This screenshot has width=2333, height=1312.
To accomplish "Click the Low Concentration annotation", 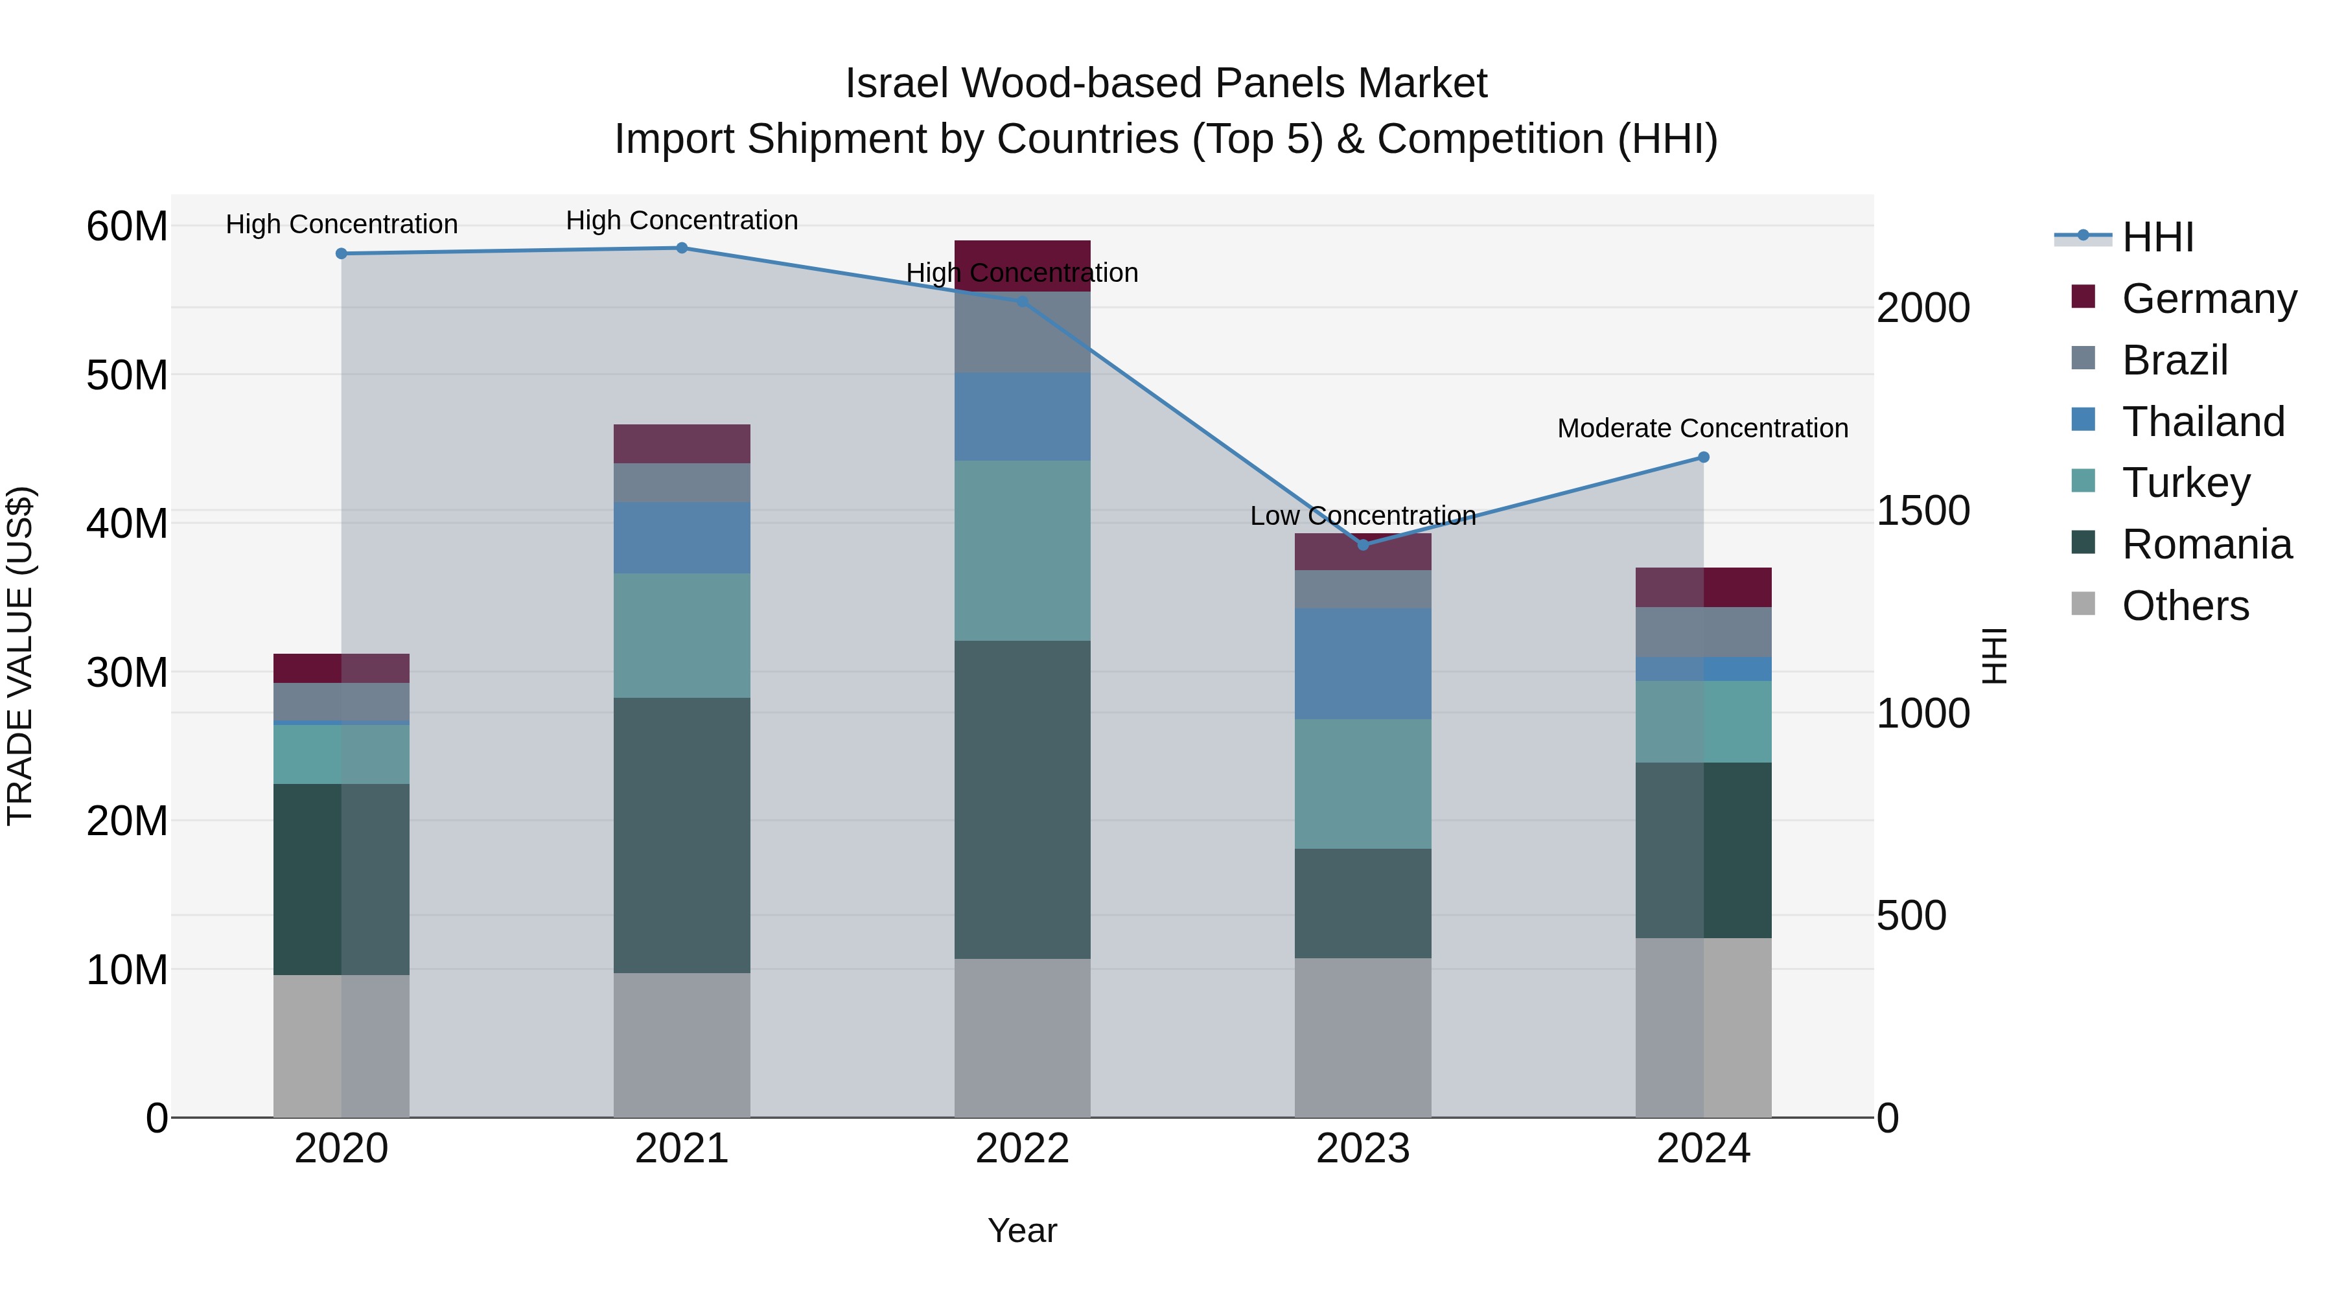I will 1363,516.
